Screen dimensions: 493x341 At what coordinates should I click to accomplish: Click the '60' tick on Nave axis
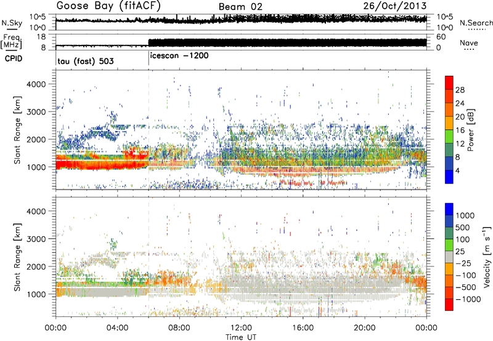(441, 37)
